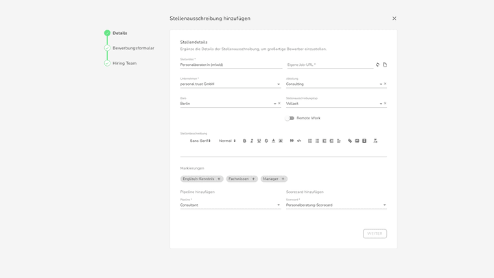Screen dimensions: 494x278
Task: Open the Pipeline dropdown
Action: click(231, 205)
